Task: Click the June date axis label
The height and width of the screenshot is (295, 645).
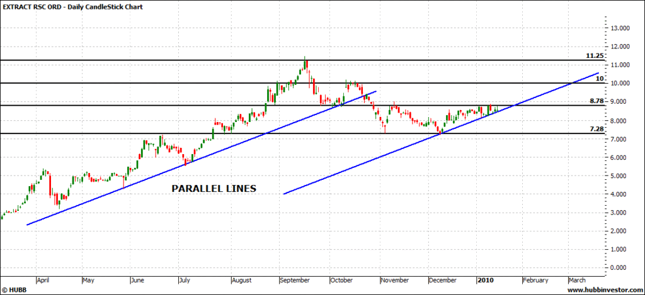Action: point(137,280)
